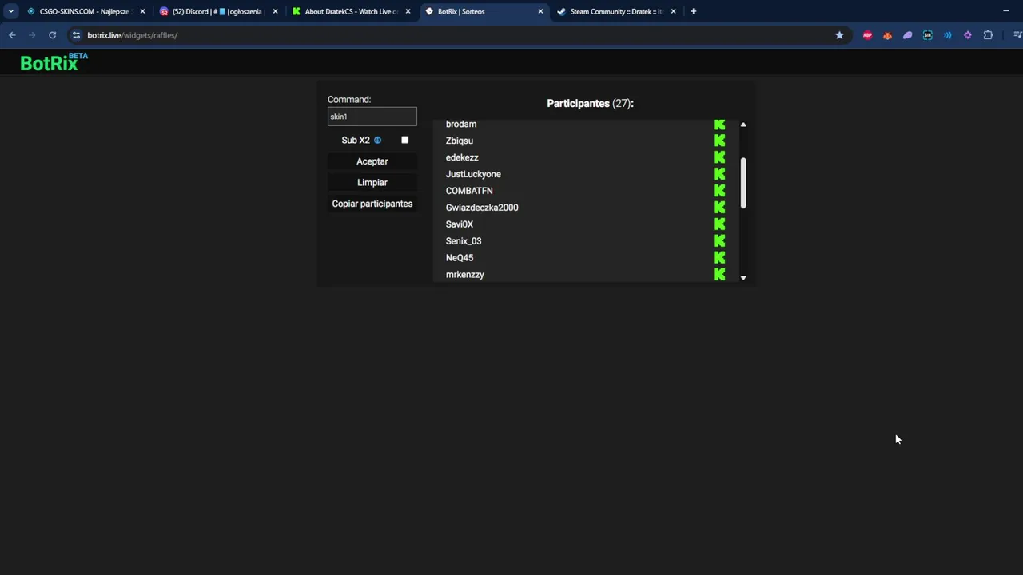
Task: Click the Kick icon next to Zbiqsu
Action: click(719, 141)
